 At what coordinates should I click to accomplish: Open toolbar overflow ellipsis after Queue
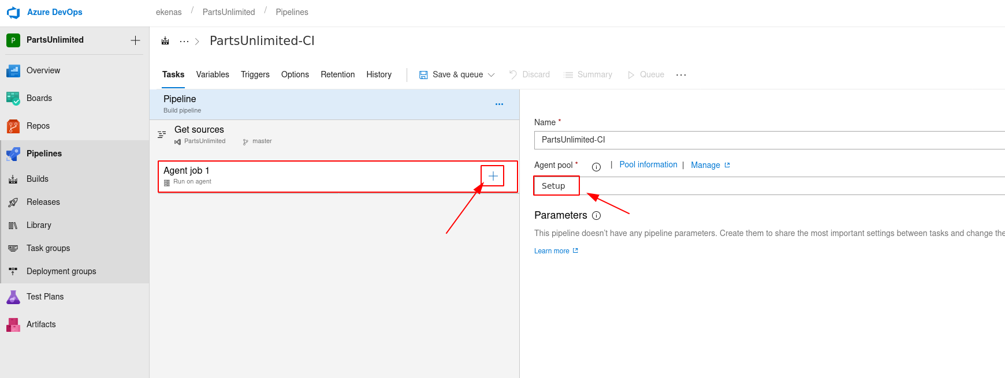pyautogui.click(x=682, y=75)
